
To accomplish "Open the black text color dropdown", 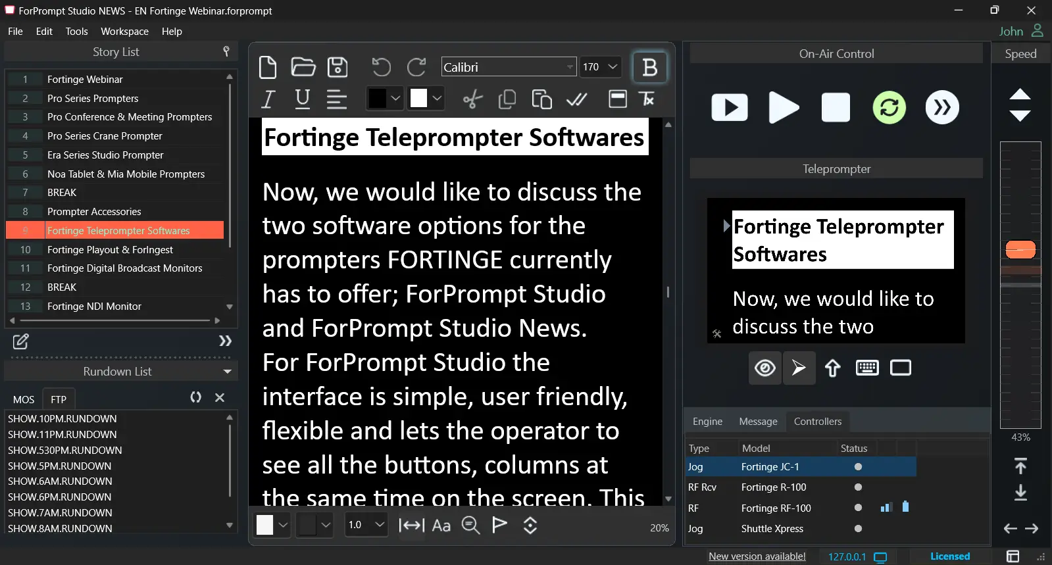I will click(395, 99).
